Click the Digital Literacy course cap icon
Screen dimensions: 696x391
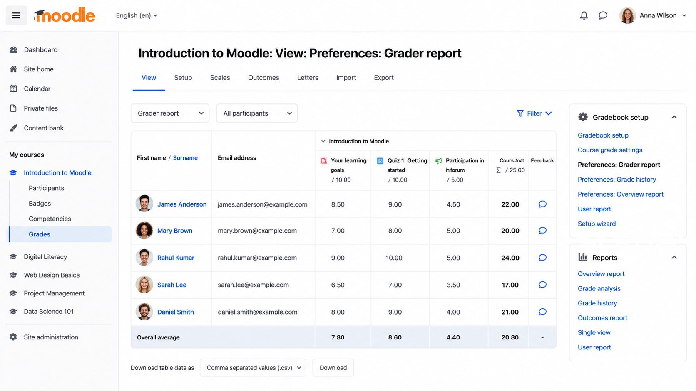tap(13, 257)
